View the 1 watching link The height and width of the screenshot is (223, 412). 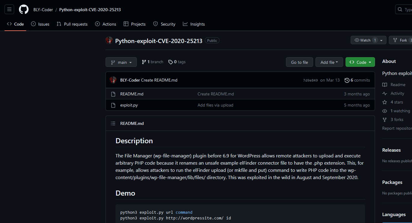pos(396,111)
